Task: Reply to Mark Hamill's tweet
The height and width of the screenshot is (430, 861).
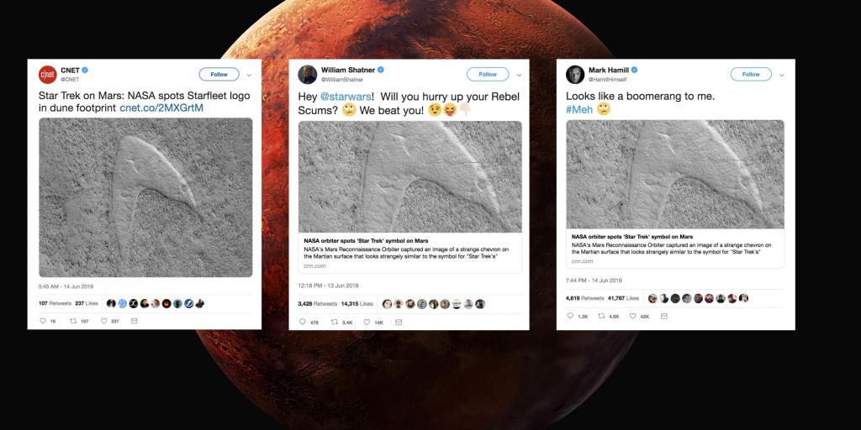Action: click(571, 316)
